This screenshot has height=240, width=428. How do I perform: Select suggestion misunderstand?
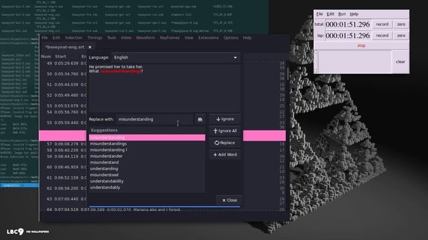(x=147, y=163)
